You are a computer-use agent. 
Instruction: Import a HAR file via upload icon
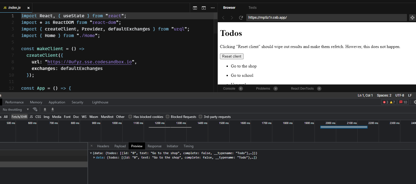click(x=45, y=109)
